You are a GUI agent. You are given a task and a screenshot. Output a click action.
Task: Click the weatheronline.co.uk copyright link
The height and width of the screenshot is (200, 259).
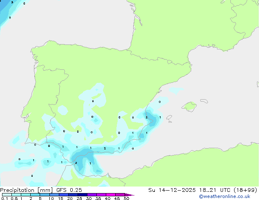click(x=225, y=196)
